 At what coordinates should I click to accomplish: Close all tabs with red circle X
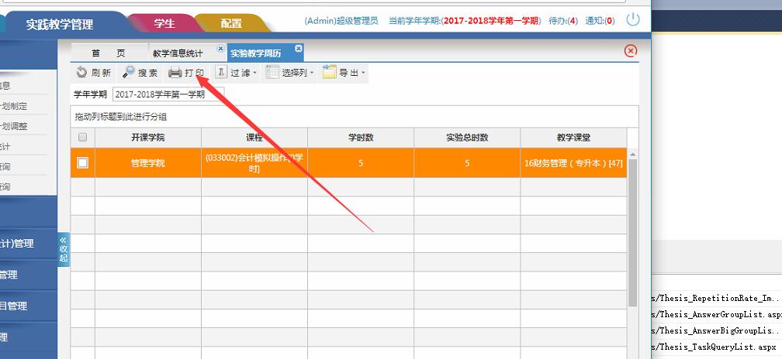[630, 51]
